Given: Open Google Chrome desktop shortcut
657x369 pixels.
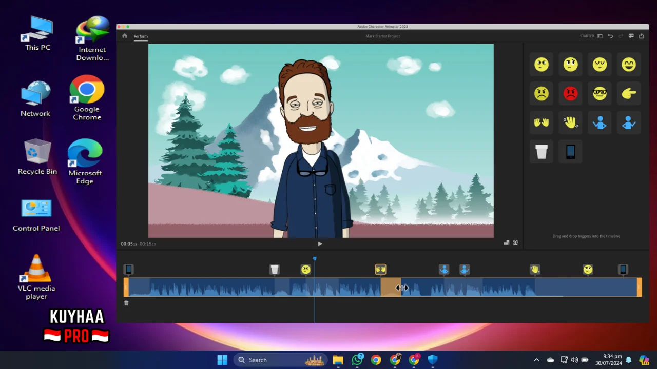Looking at the screenshot, I should (x=87, y=98).
